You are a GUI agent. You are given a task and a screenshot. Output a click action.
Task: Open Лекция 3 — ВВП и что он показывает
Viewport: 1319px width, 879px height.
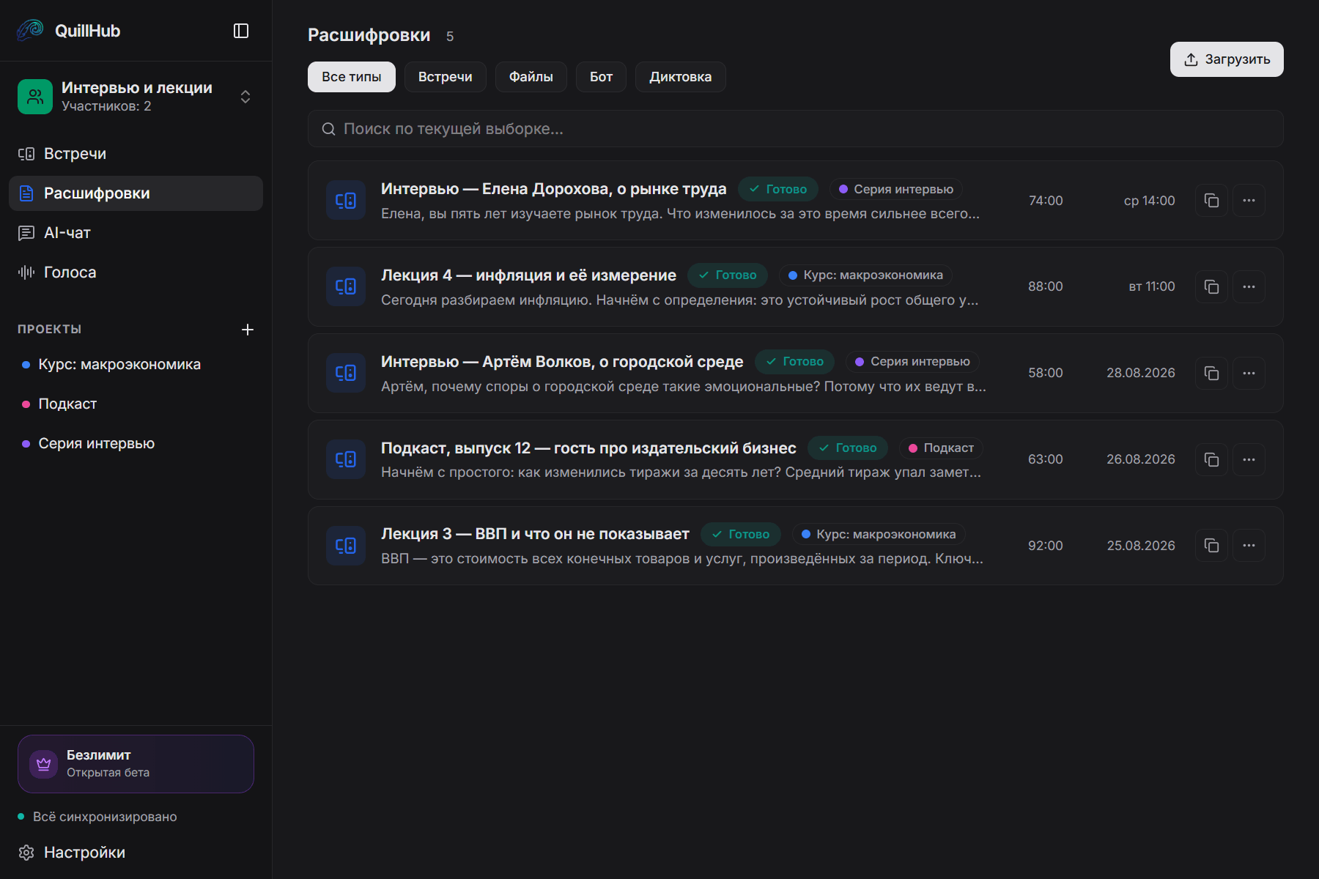coord(535,534)
